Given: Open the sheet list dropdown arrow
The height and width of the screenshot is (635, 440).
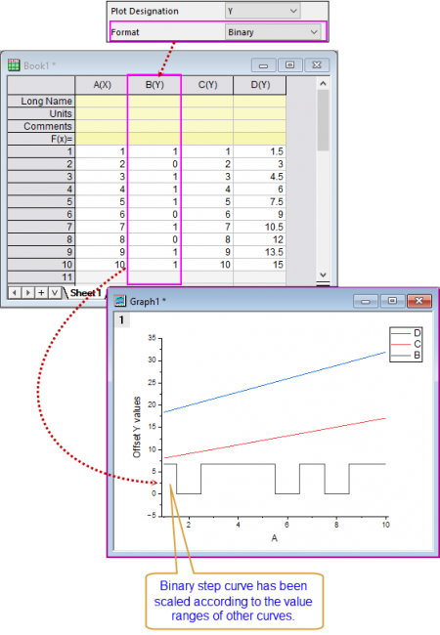Looking at the screenshot, I should point(55,292).
